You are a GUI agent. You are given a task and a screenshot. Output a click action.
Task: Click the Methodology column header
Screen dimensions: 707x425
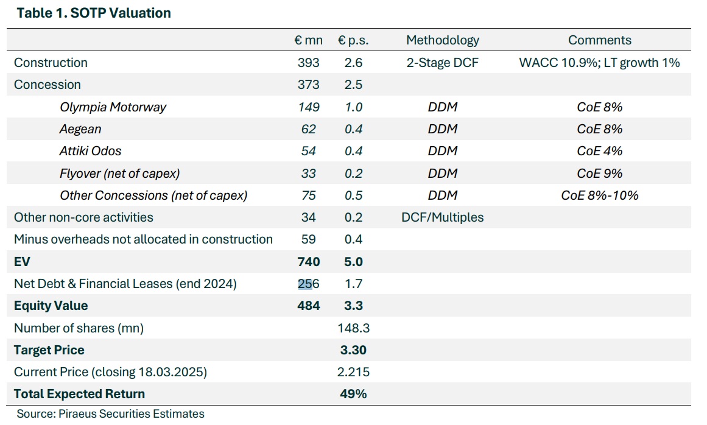coord(443,40)
